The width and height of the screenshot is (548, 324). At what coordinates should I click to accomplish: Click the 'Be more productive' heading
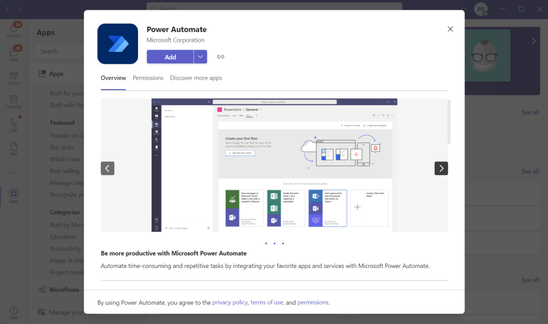click(174, 253)
